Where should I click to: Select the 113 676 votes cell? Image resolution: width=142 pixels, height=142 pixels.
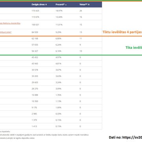35,17
